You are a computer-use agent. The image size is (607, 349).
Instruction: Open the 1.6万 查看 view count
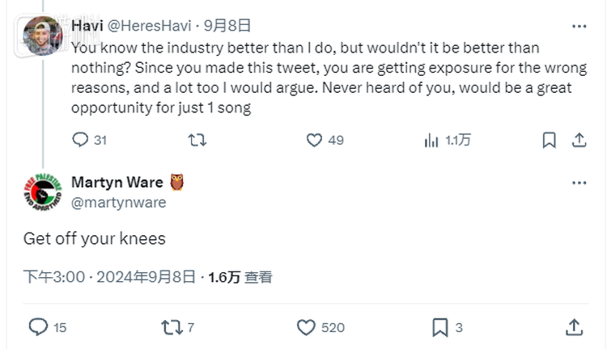pos(240,277)
